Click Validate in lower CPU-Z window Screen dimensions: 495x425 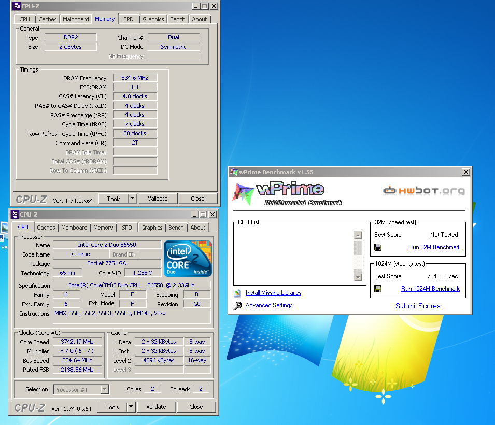(x=156, y=407)
